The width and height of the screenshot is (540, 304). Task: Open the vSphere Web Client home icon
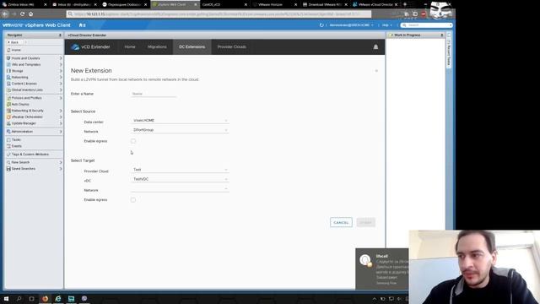[82, 25]
